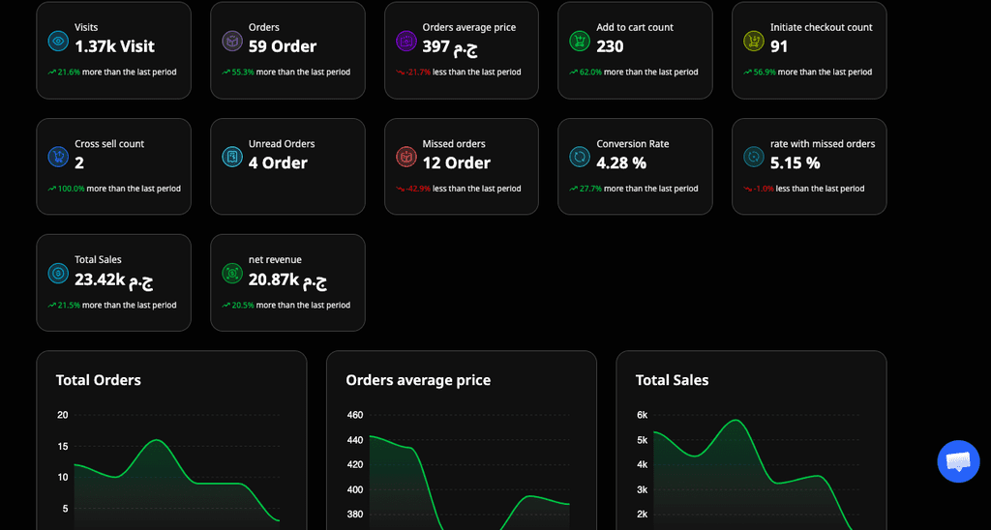Click the Orders average price icon

406,41
